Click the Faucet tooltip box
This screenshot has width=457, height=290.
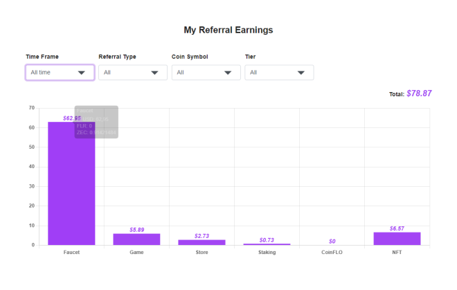tap(96, 122)
